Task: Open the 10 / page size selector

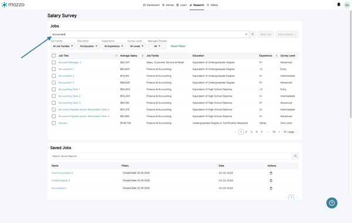Action: [290, 132]
